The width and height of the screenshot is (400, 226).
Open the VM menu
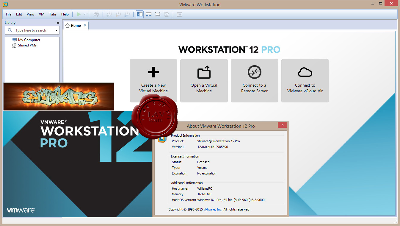(x=42, y=14)
